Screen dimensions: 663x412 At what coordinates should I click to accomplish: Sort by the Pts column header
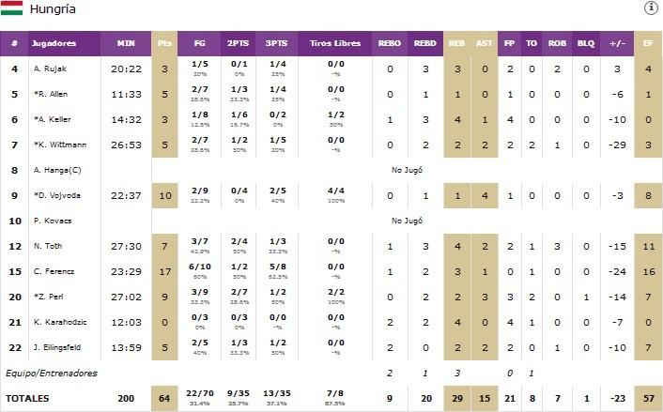coord(165,43)
